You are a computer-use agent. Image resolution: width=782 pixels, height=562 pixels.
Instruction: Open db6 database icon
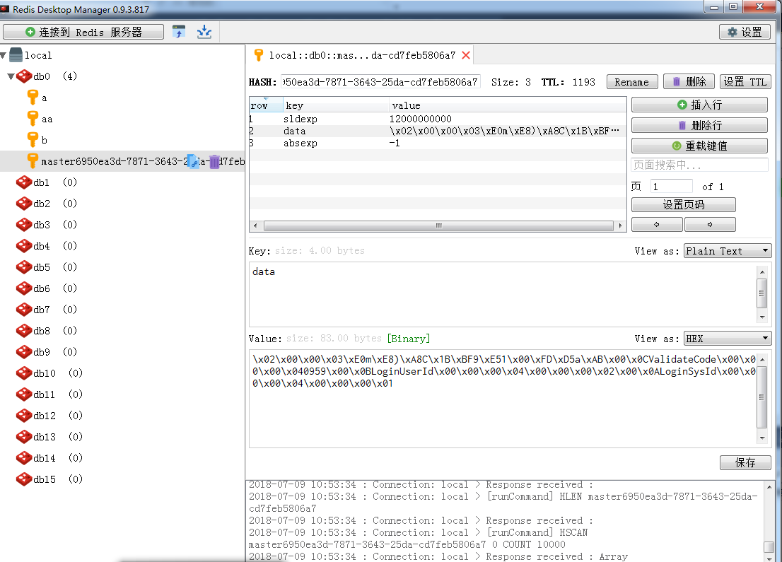24,288
